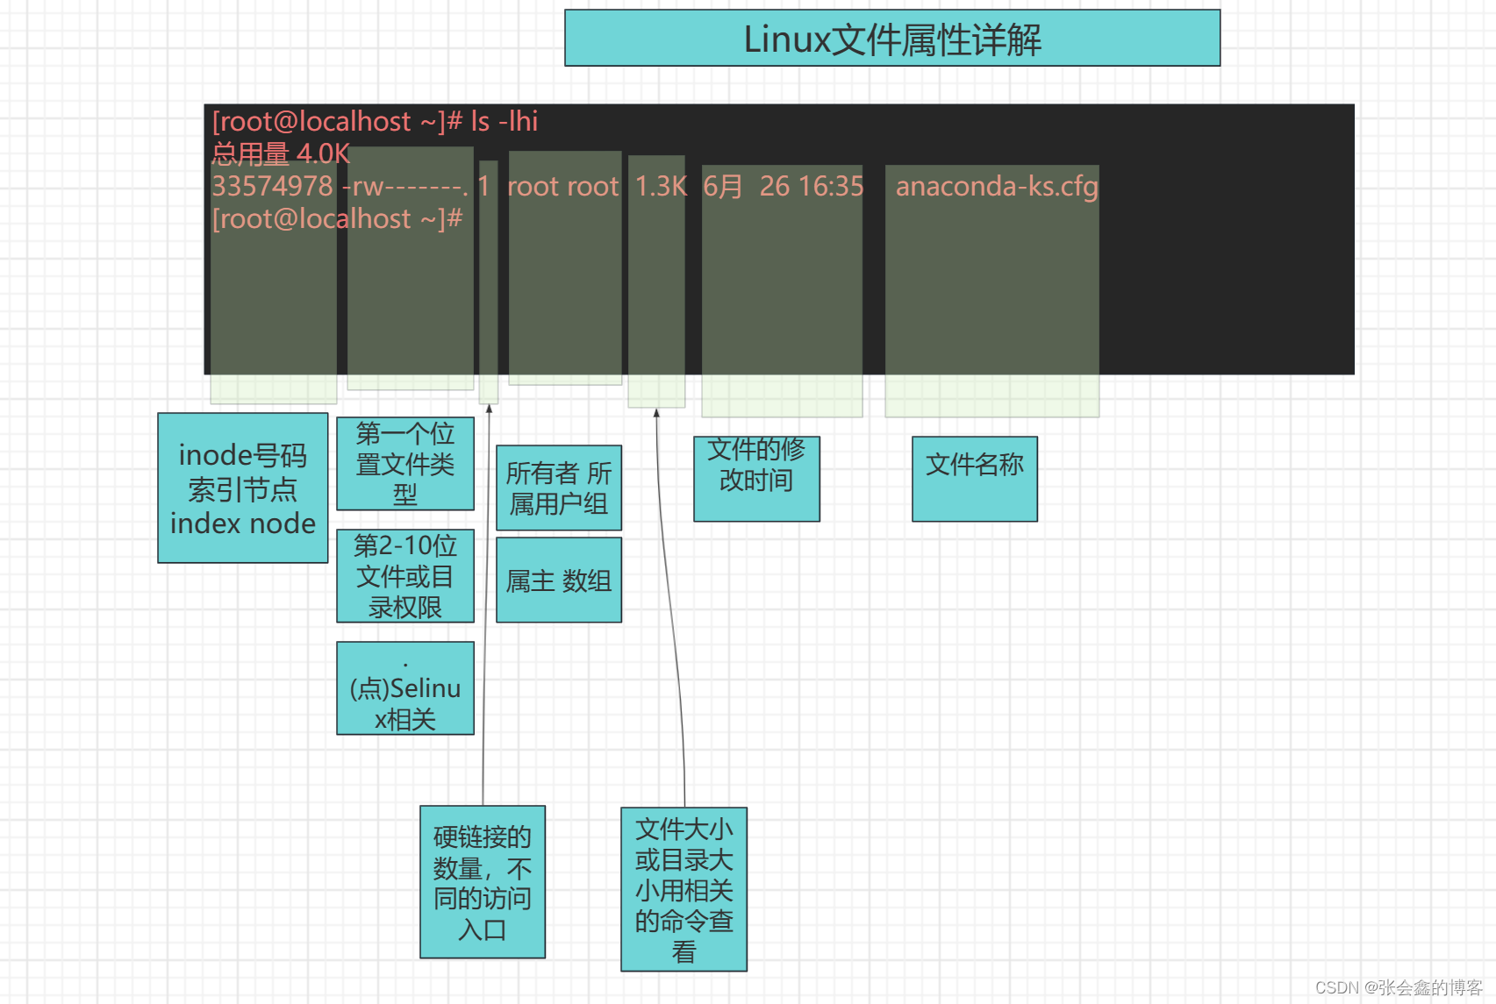This screenshot has width=1496, height=1004.
Task: Click the inode number '33574978'
Action: pyautogui.click(x=272, y=186)
